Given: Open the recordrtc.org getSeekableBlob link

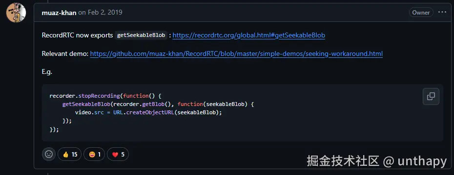Looking at the screenshot, I should pyautogui.click(x=248, y=35).
